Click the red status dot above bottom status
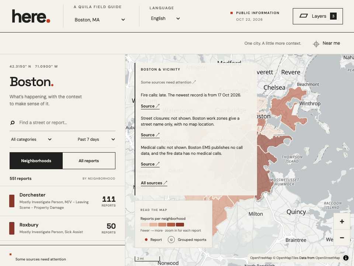This screenshot has height=266, width=354. click(10, 254)
